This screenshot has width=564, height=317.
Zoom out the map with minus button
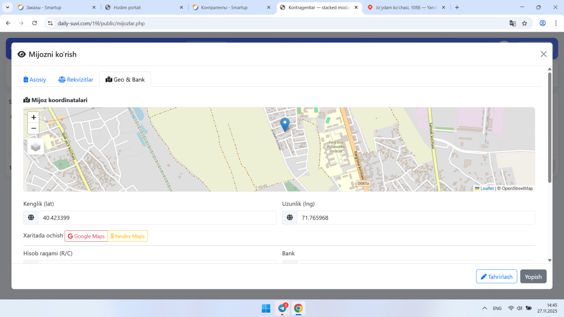click(x=33, y=129)
